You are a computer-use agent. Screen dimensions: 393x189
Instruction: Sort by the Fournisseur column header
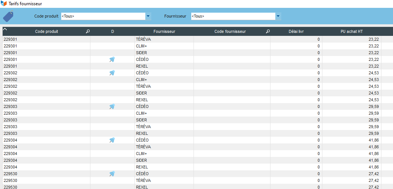(x=164, y=32)
